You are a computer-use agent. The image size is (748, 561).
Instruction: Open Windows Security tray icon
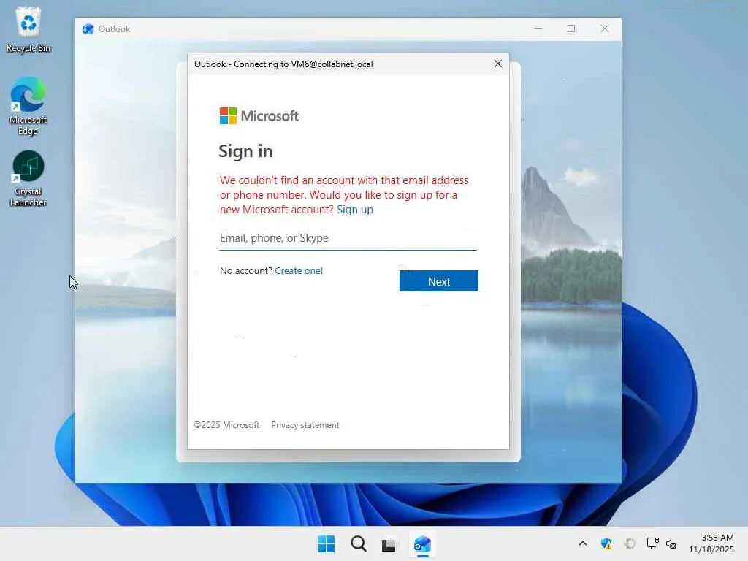pyautogui.click(x=606, y=543)
